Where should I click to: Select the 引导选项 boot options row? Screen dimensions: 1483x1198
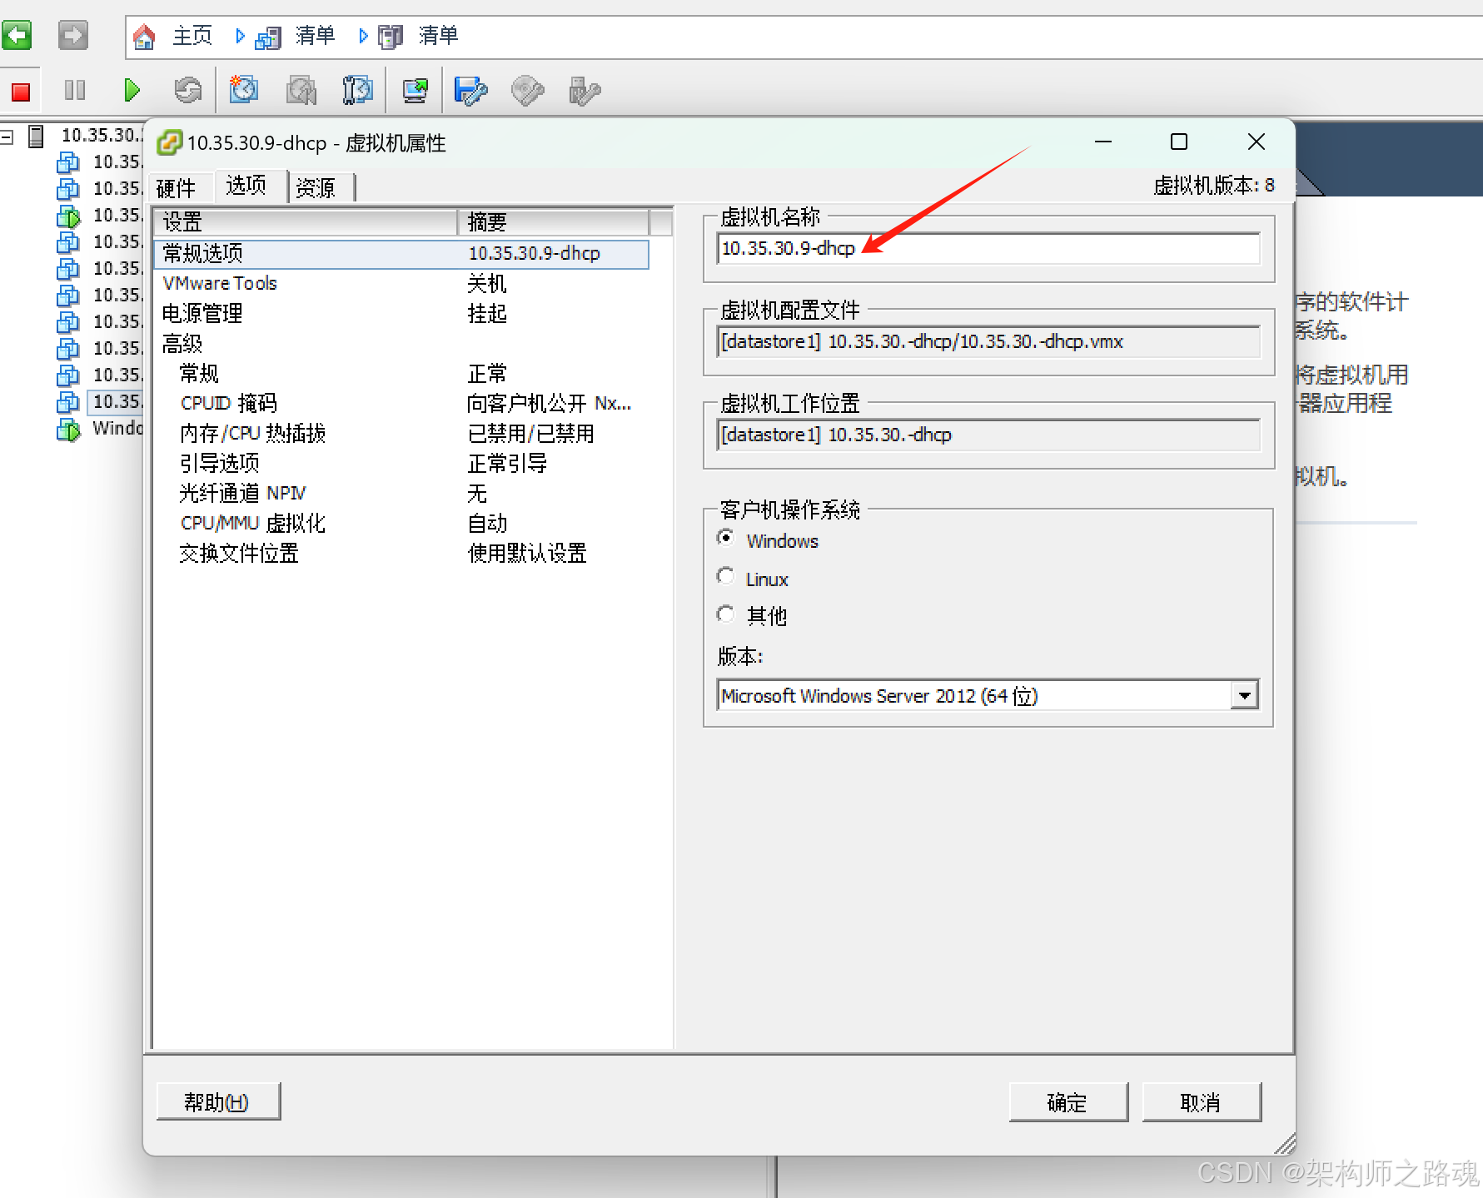tap(401, 463)
